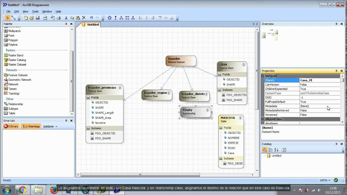The height and width of the screenshot is (195, 347).
Task: Open the File menu
Action: click(x=8, y=12)
